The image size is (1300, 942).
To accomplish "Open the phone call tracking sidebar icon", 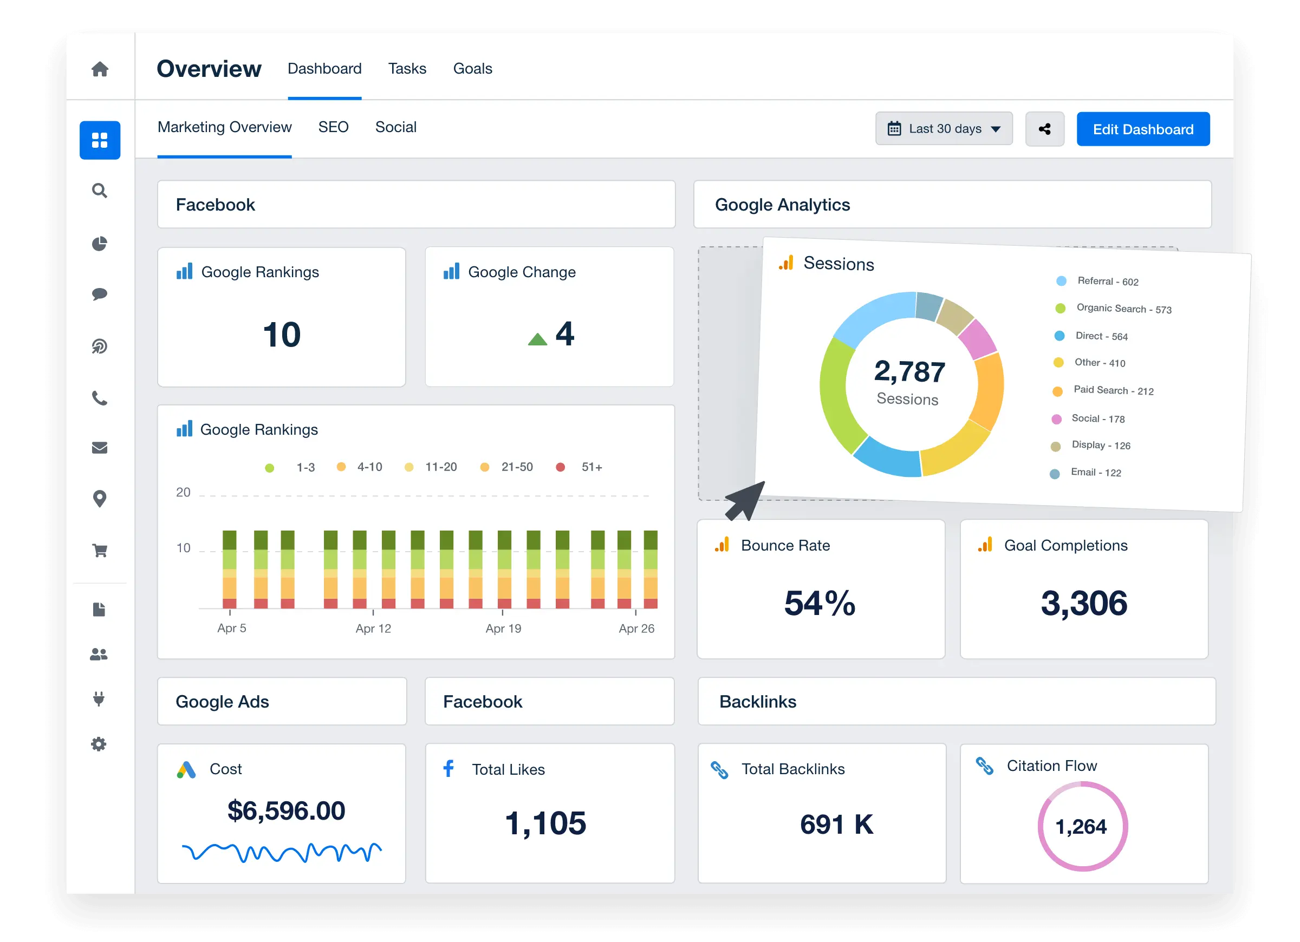I will click(100, 398).
